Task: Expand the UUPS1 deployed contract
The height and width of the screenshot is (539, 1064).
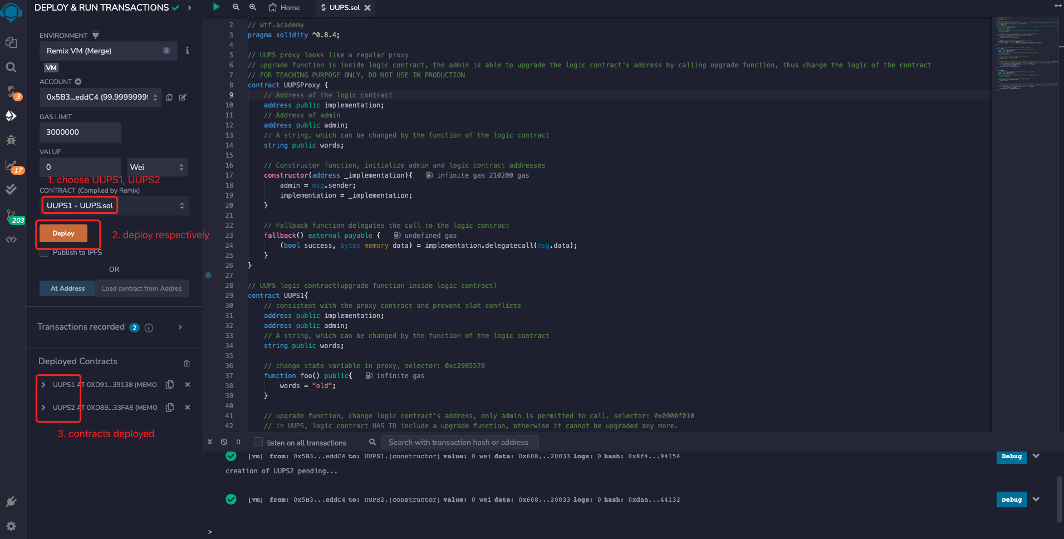Action: [x=43, y=385]
